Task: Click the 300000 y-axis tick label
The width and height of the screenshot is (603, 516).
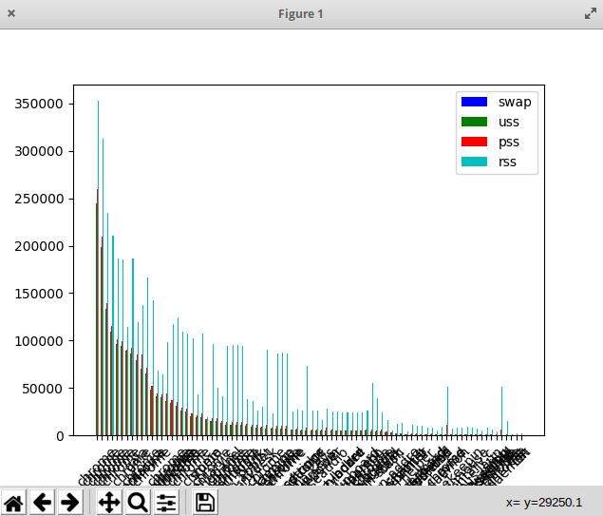Action: tap(39, 151)
